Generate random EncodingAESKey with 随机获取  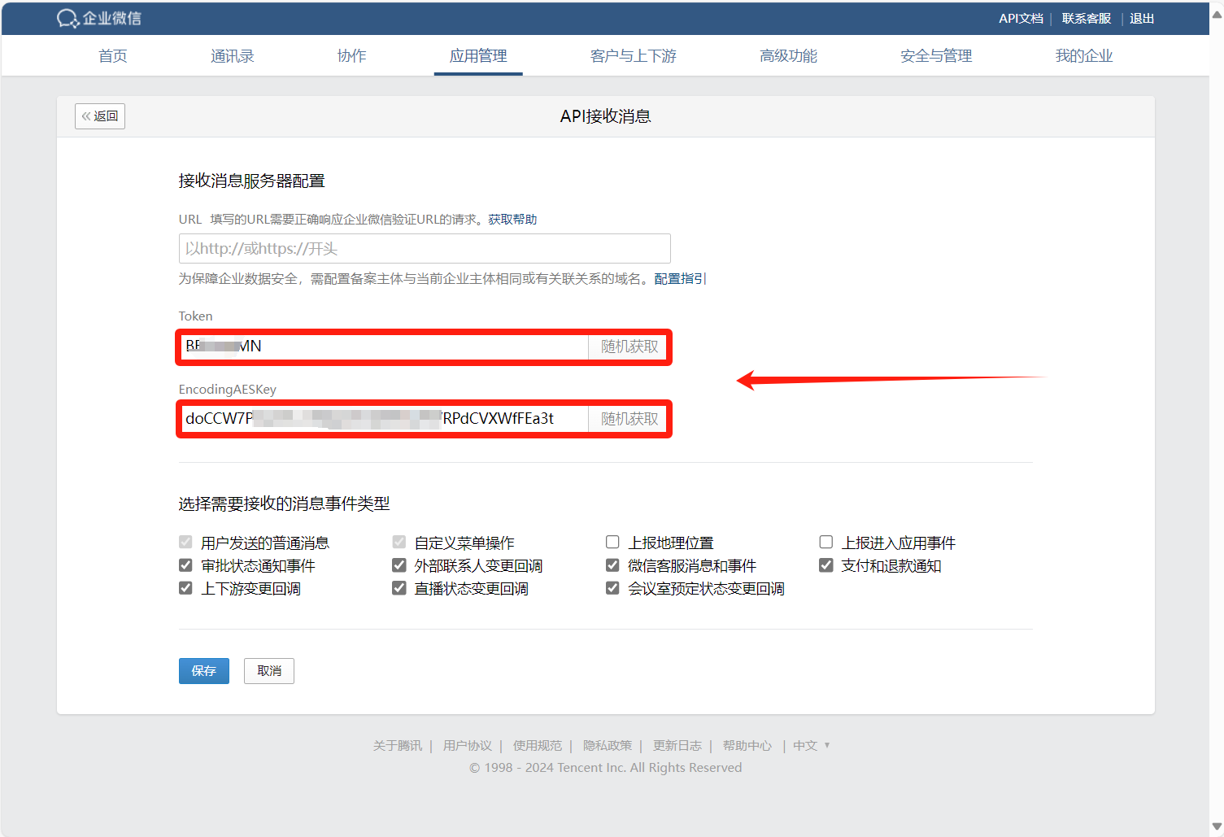(x=629, y=419)
